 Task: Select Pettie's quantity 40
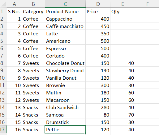(122, 129)
